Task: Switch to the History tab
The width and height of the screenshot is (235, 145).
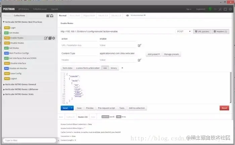Action: pyautogui.click(x=7, y=15)
